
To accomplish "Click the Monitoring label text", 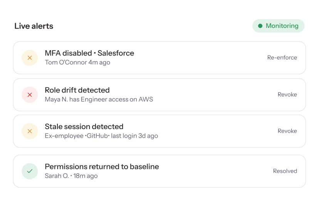I will pos(282,26).
